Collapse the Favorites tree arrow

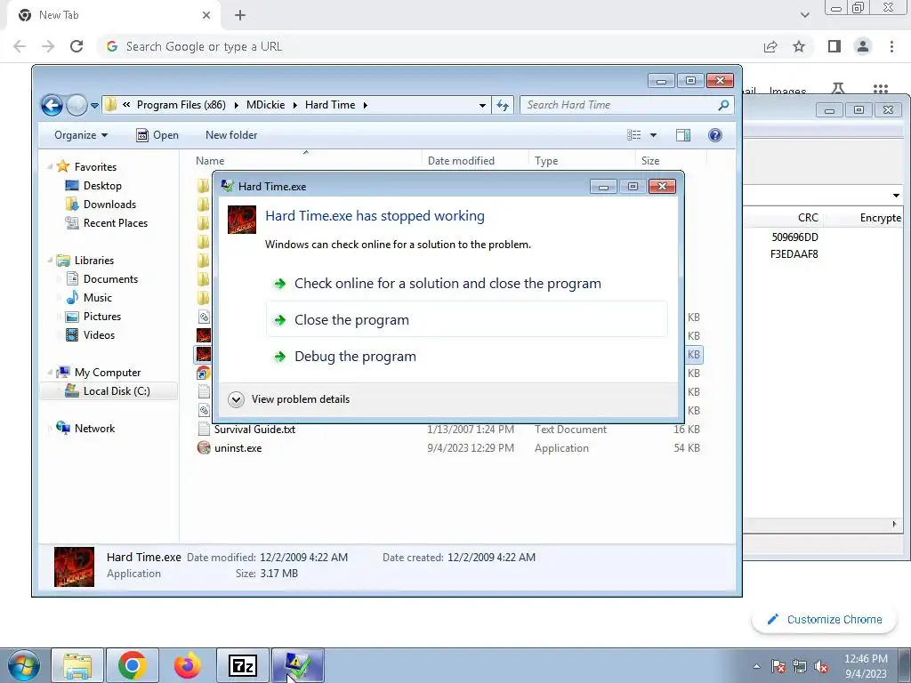50,167
